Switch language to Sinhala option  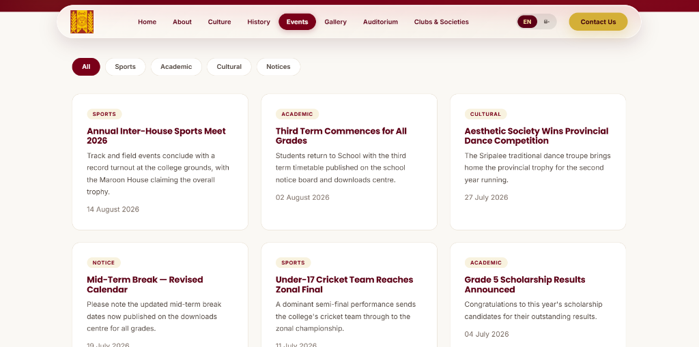coord(547,22)
